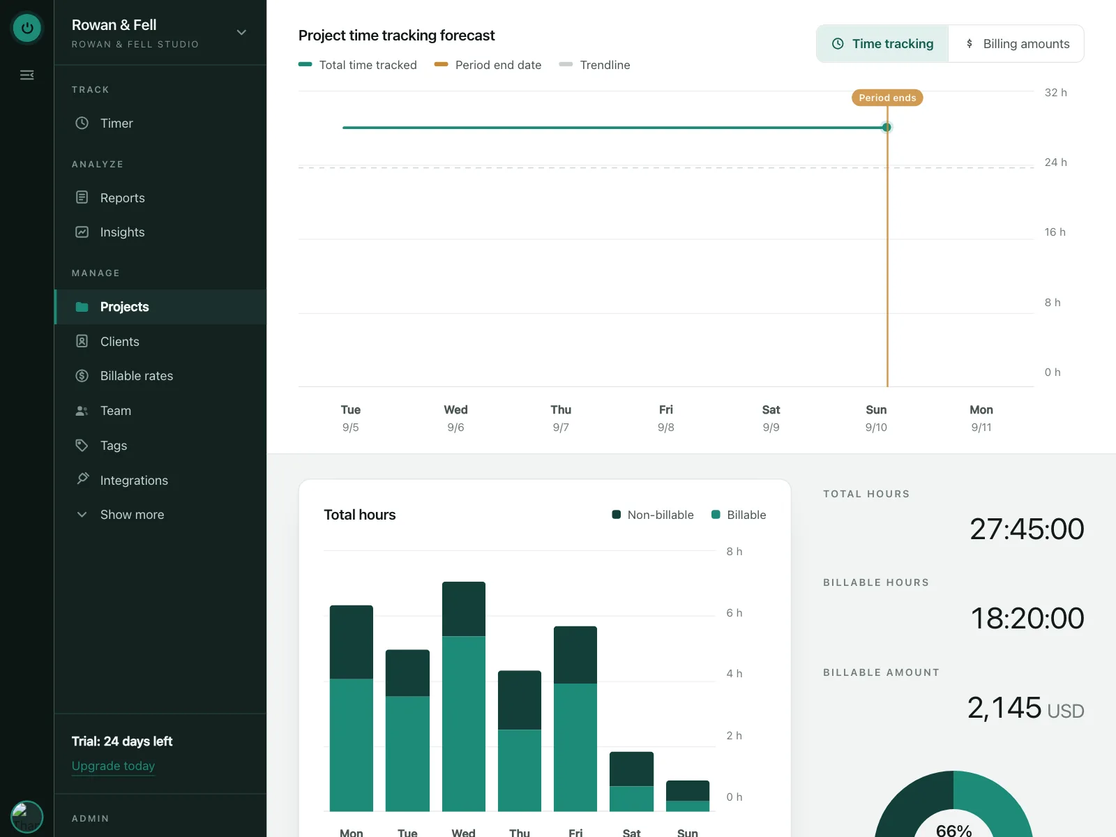The height and width of the screenshot is (837, 1116).
Task: Click the Reports document icon
Action: click(x=82, y=197)
